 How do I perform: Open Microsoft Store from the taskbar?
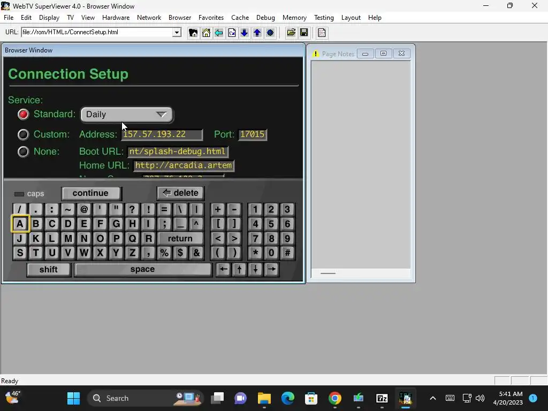pos(311,398)
